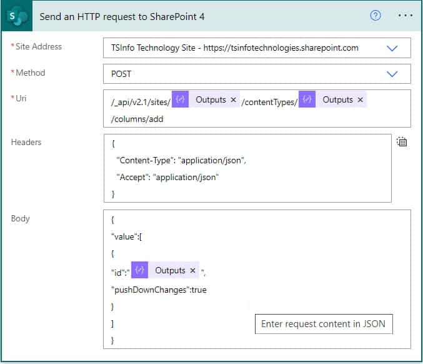The image size is (423, 364).
Task: Click the Enter request content in JSON tooltip
Action: coord(324,324)
